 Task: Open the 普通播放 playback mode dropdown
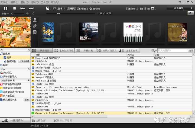click(x=180, y=8)
